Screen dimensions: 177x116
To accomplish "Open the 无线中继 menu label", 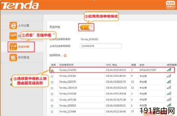I will [x=24, y=47].
